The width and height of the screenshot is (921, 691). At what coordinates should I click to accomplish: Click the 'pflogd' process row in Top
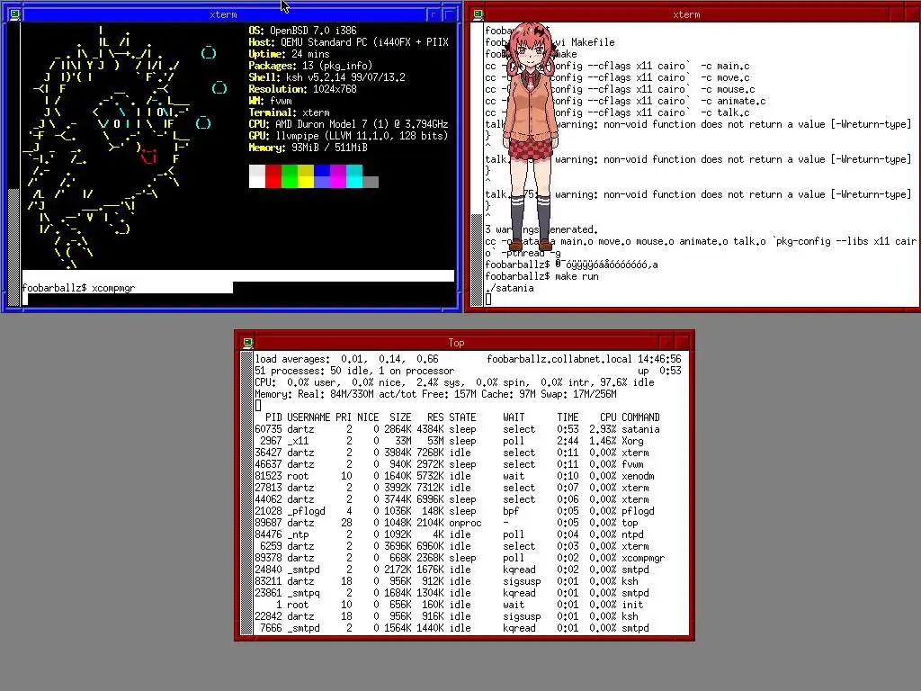454,511
